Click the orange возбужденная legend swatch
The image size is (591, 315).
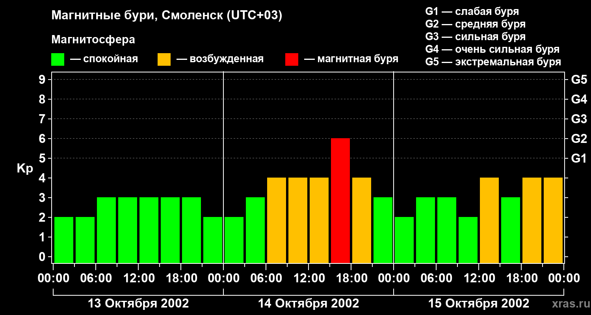coord(164,59)
